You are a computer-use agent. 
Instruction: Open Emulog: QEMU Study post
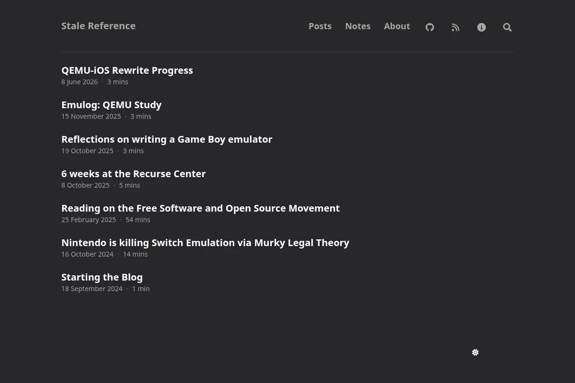pos(111,105)
